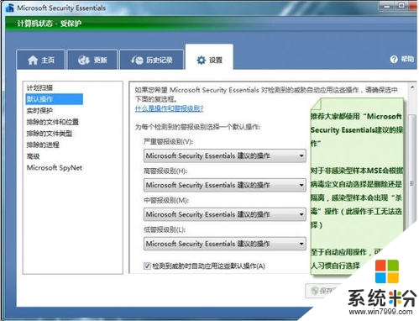Click the house icon on Home tab

[x=33, y=60]
